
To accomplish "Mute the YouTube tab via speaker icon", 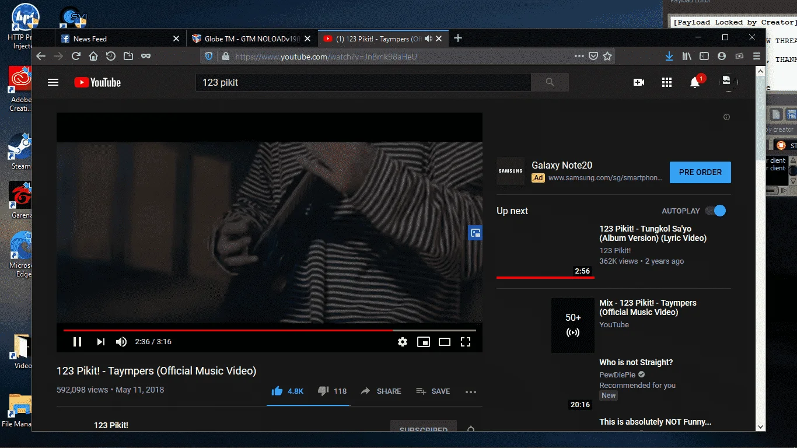I will point(428,38).
